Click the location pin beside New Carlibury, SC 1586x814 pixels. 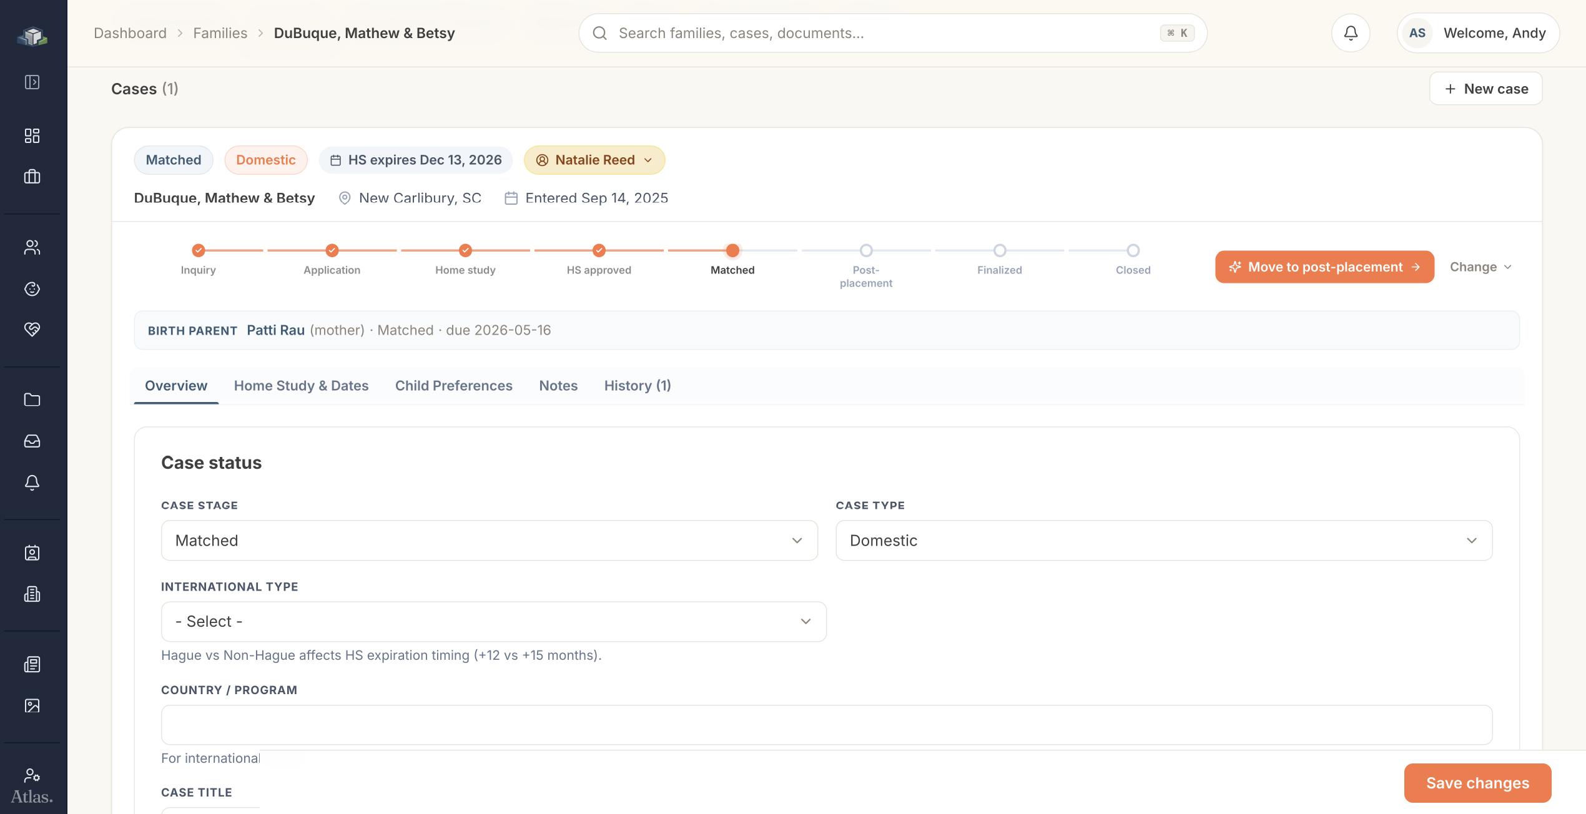coord(345,198)
